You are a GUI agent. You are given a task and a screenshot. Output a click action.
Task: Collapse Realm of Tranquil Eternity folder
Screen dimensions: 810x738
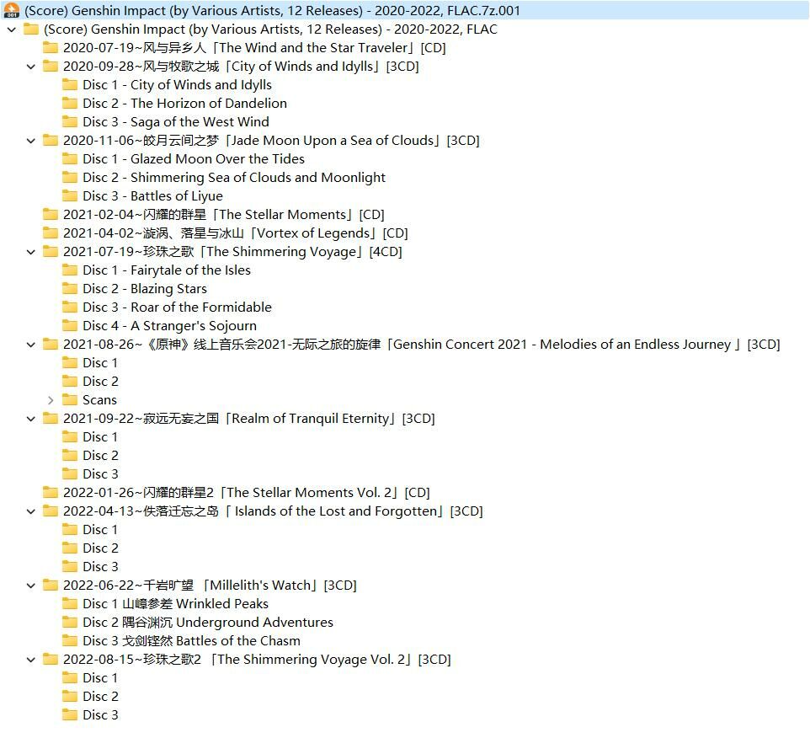coord(31,419)
